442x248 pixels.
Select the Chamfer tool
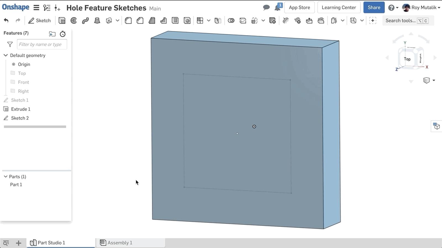point(140,21)
